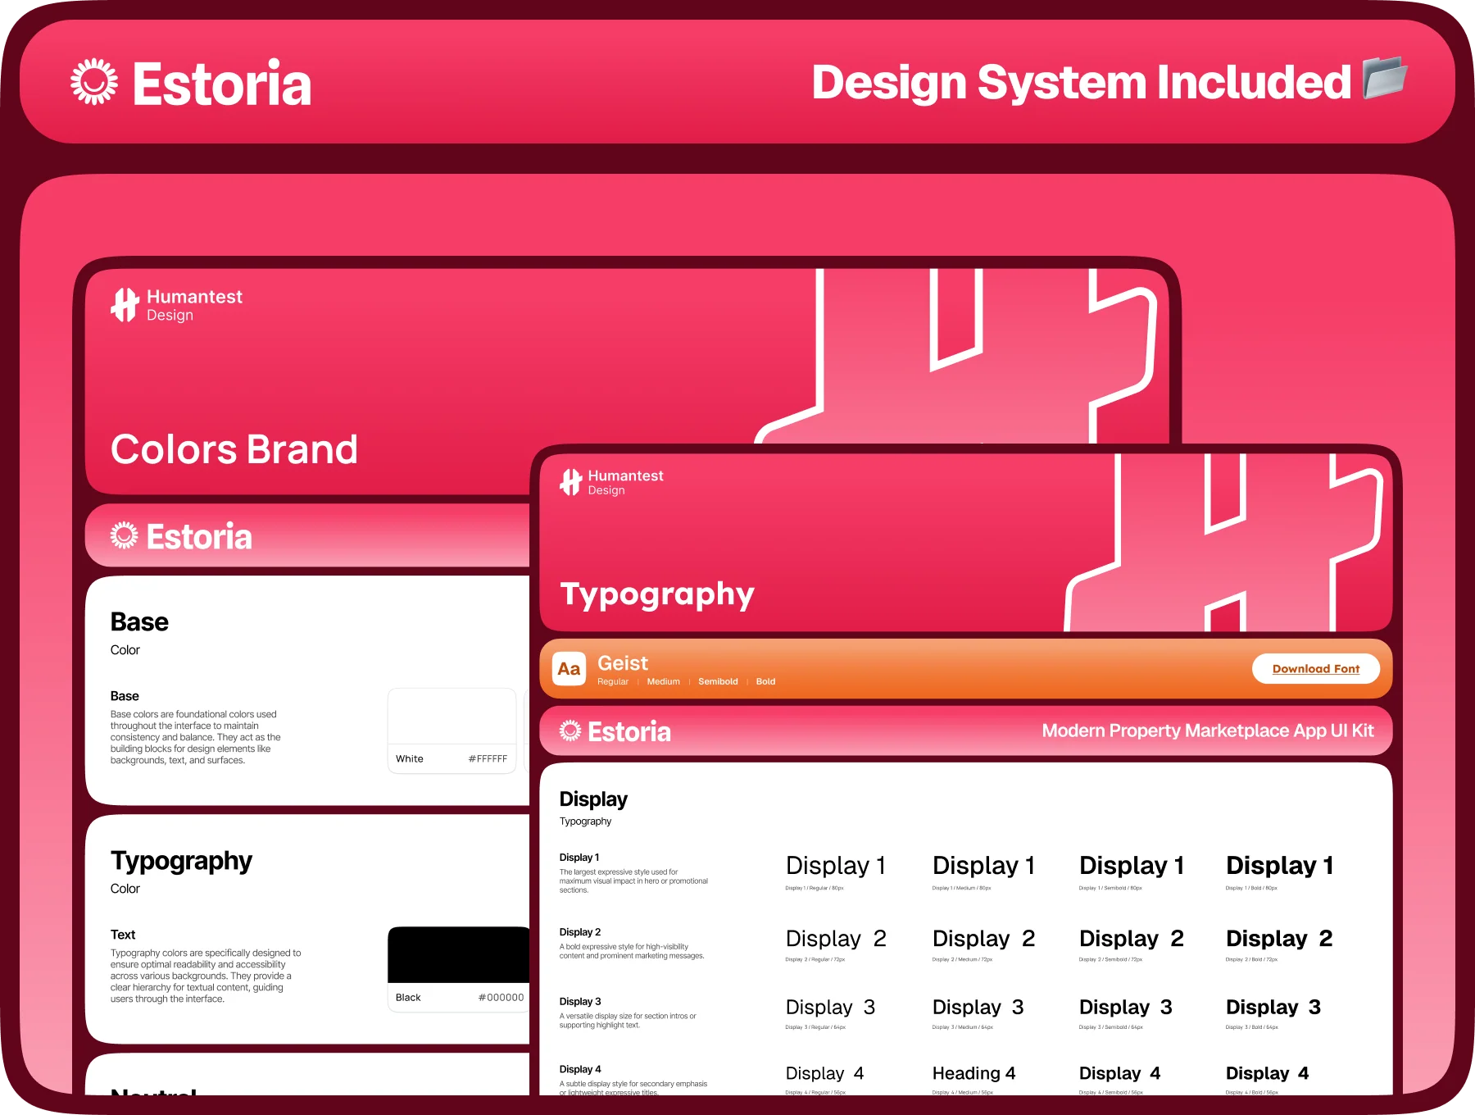The height and width of the screenshot is (1115, 1475).
Task: Click the Display section heading
Action: 593,799
